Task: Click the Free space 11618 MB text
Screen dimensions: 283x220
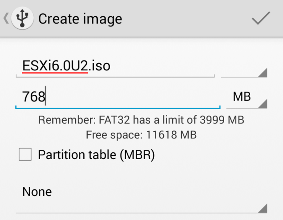Action: click(x=141, y=135)
